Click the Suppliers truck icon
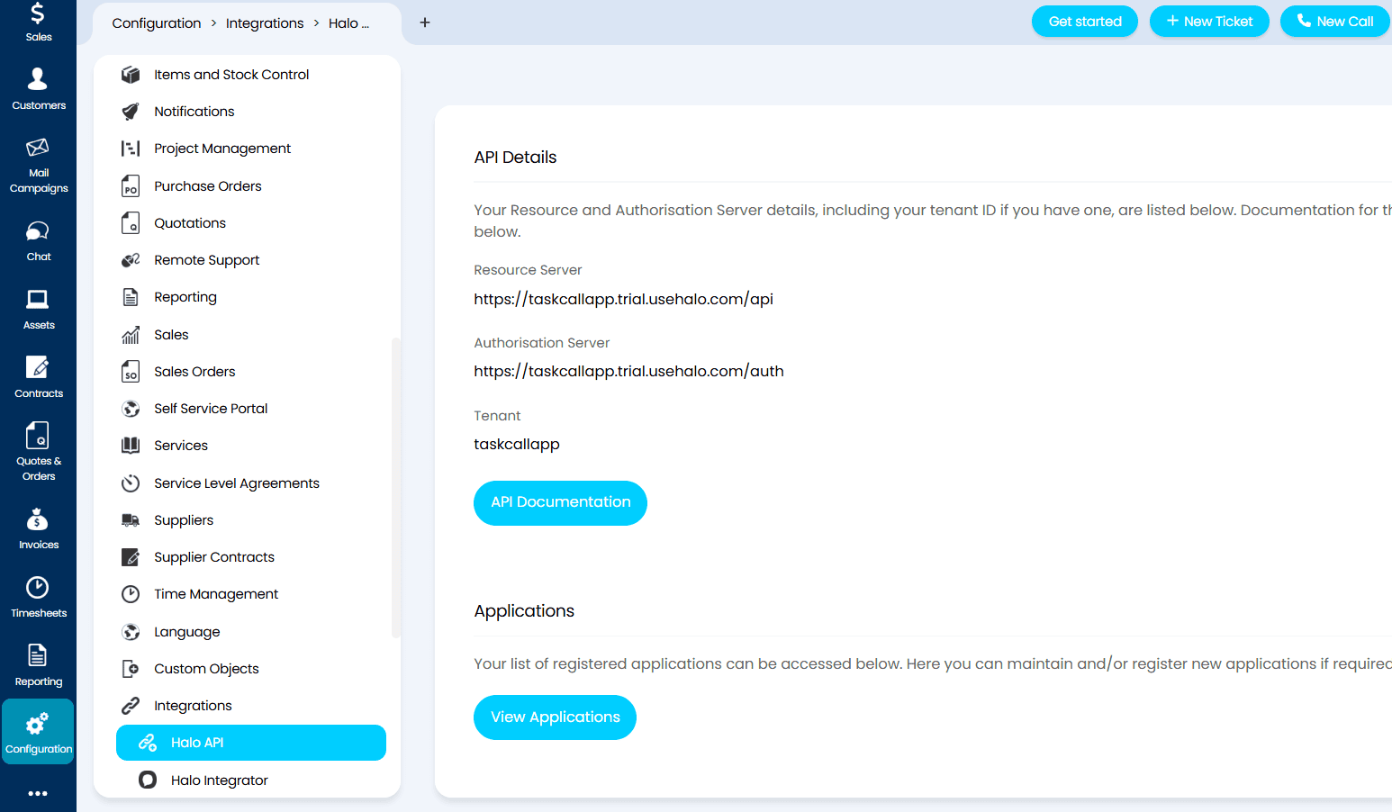 (x=131, y=520)
